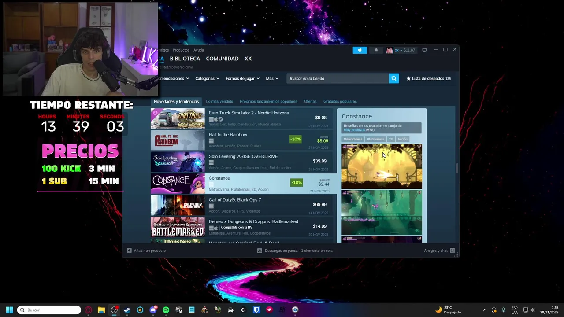Screen dimensions: 564x317
Task: Open Amigos y chat
Action: [x=439, y=251]
